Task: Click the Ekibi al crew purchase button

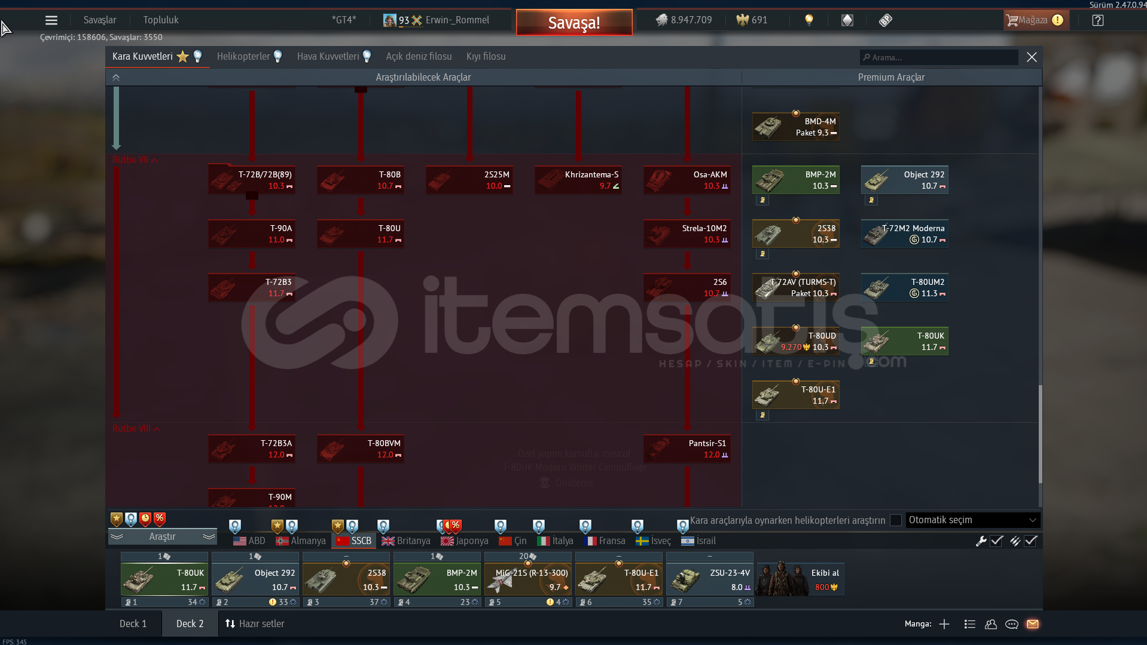Action: (x=801, y=579)
